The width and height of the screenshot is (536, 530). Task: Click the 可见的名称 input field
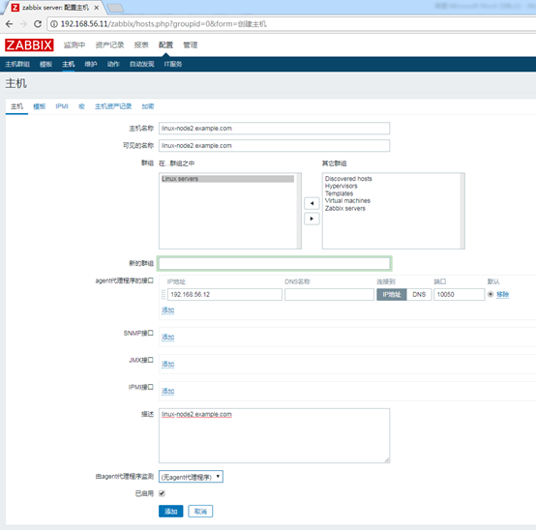pos(274,146)
